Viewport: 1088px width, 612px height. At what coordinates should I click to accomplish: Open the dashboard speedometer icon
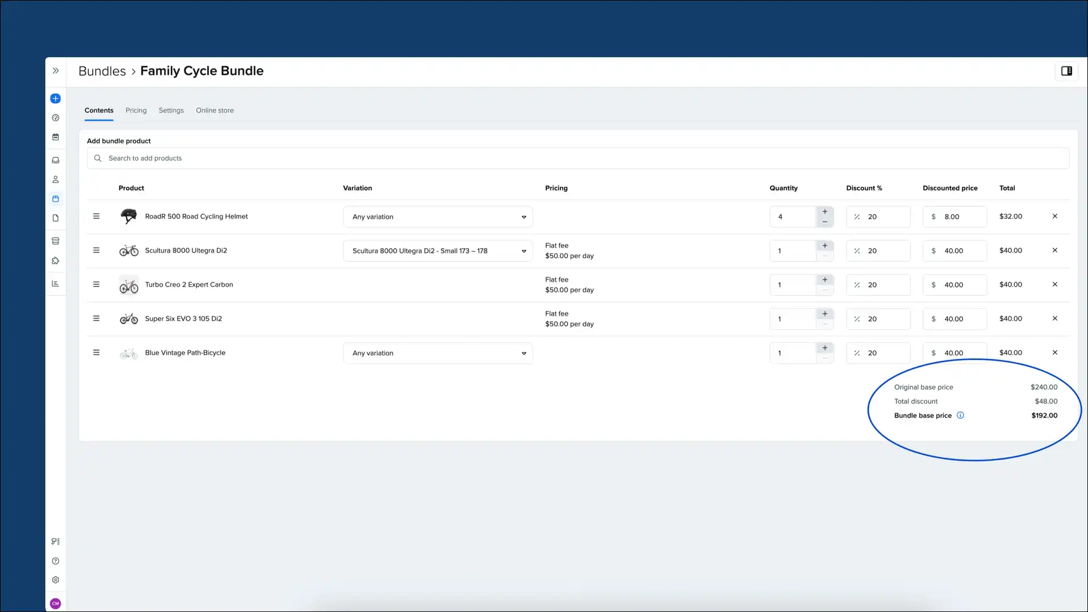pos(55,117)
